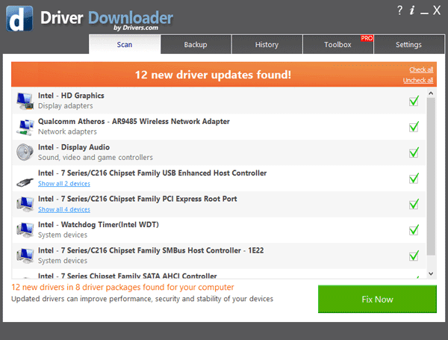Uncheck the PCI Express Root Port driver

pyautogui.click(x=414, y=204)
